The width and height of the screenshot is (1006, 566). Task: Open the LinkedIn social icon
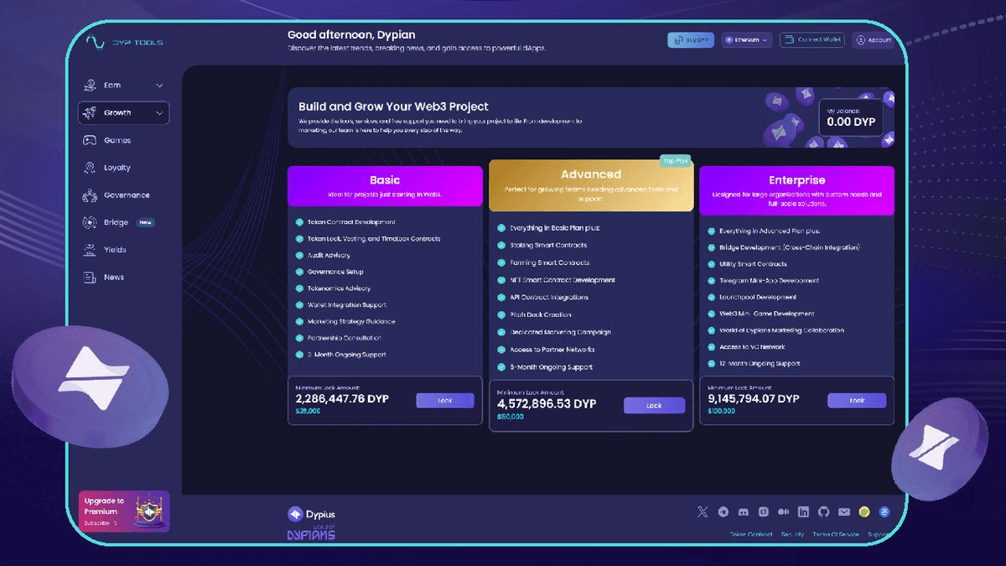(x=804, y=511)
